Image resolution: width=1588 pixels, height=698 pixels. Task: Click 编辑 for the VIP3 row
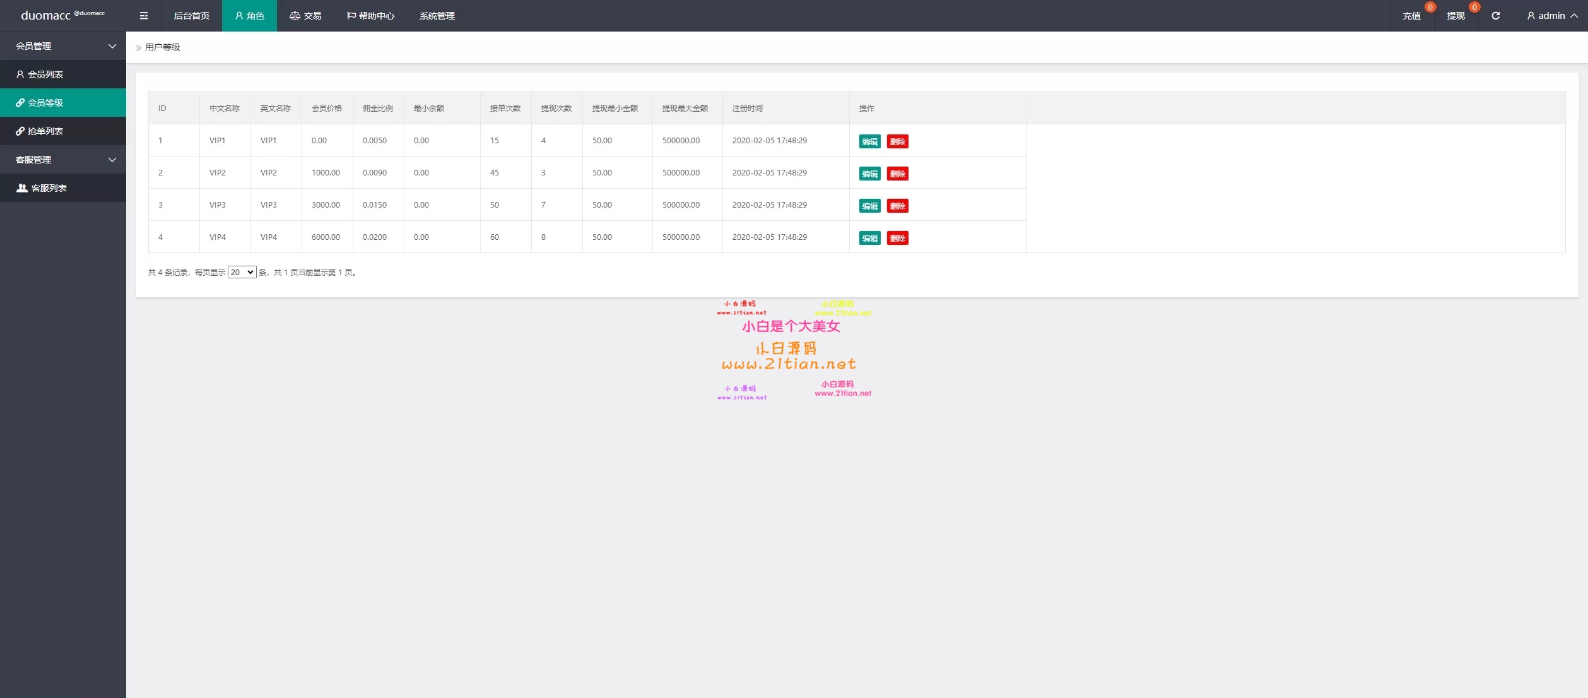point(870,206)
